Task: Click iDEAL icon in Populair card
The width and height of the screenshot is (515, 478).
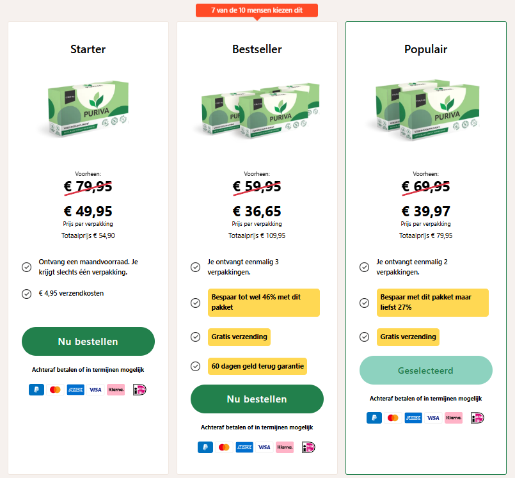Action: tap(477, 418)
